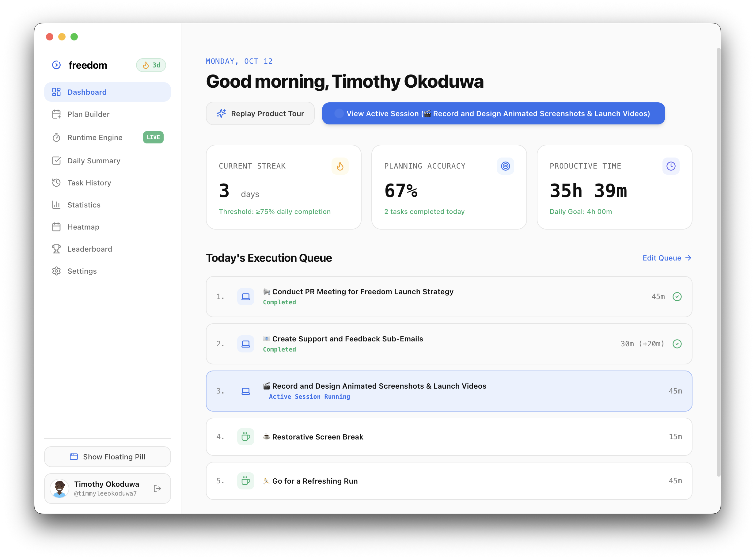Click the LIVE badge next to Runtime Engine

pyautogui.click(x=153, y=137)
